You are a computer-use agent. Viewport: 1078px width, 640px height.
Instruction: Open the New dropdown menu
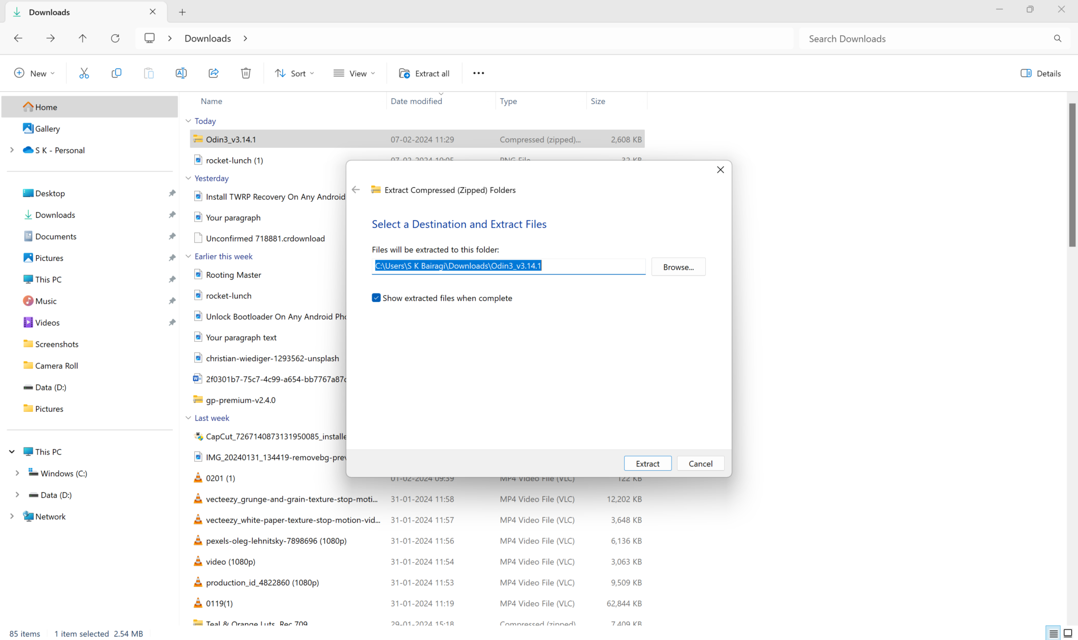tap(34, 73)
